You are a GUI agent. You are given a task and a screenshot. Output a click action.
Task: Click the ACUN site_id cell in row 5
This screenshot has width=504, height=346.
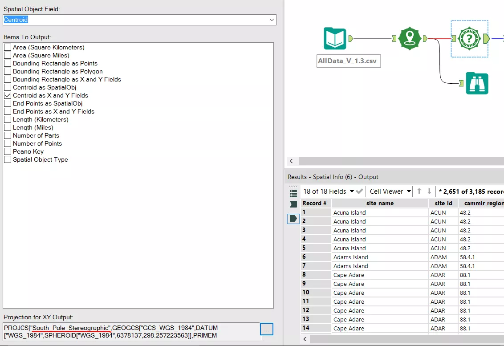tap(443, 248)
